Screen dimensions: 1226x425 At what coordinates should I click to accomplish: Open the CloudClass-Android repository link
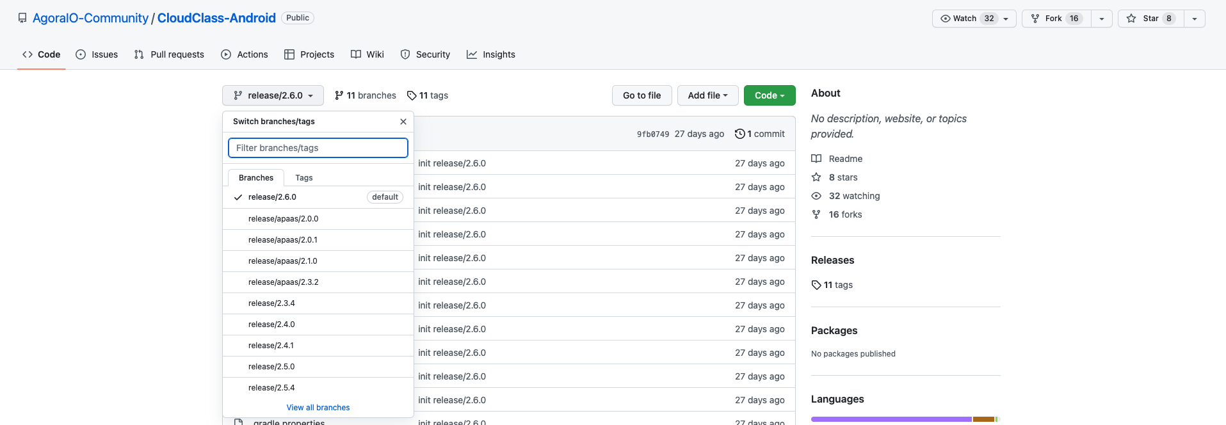click(216, 18)
